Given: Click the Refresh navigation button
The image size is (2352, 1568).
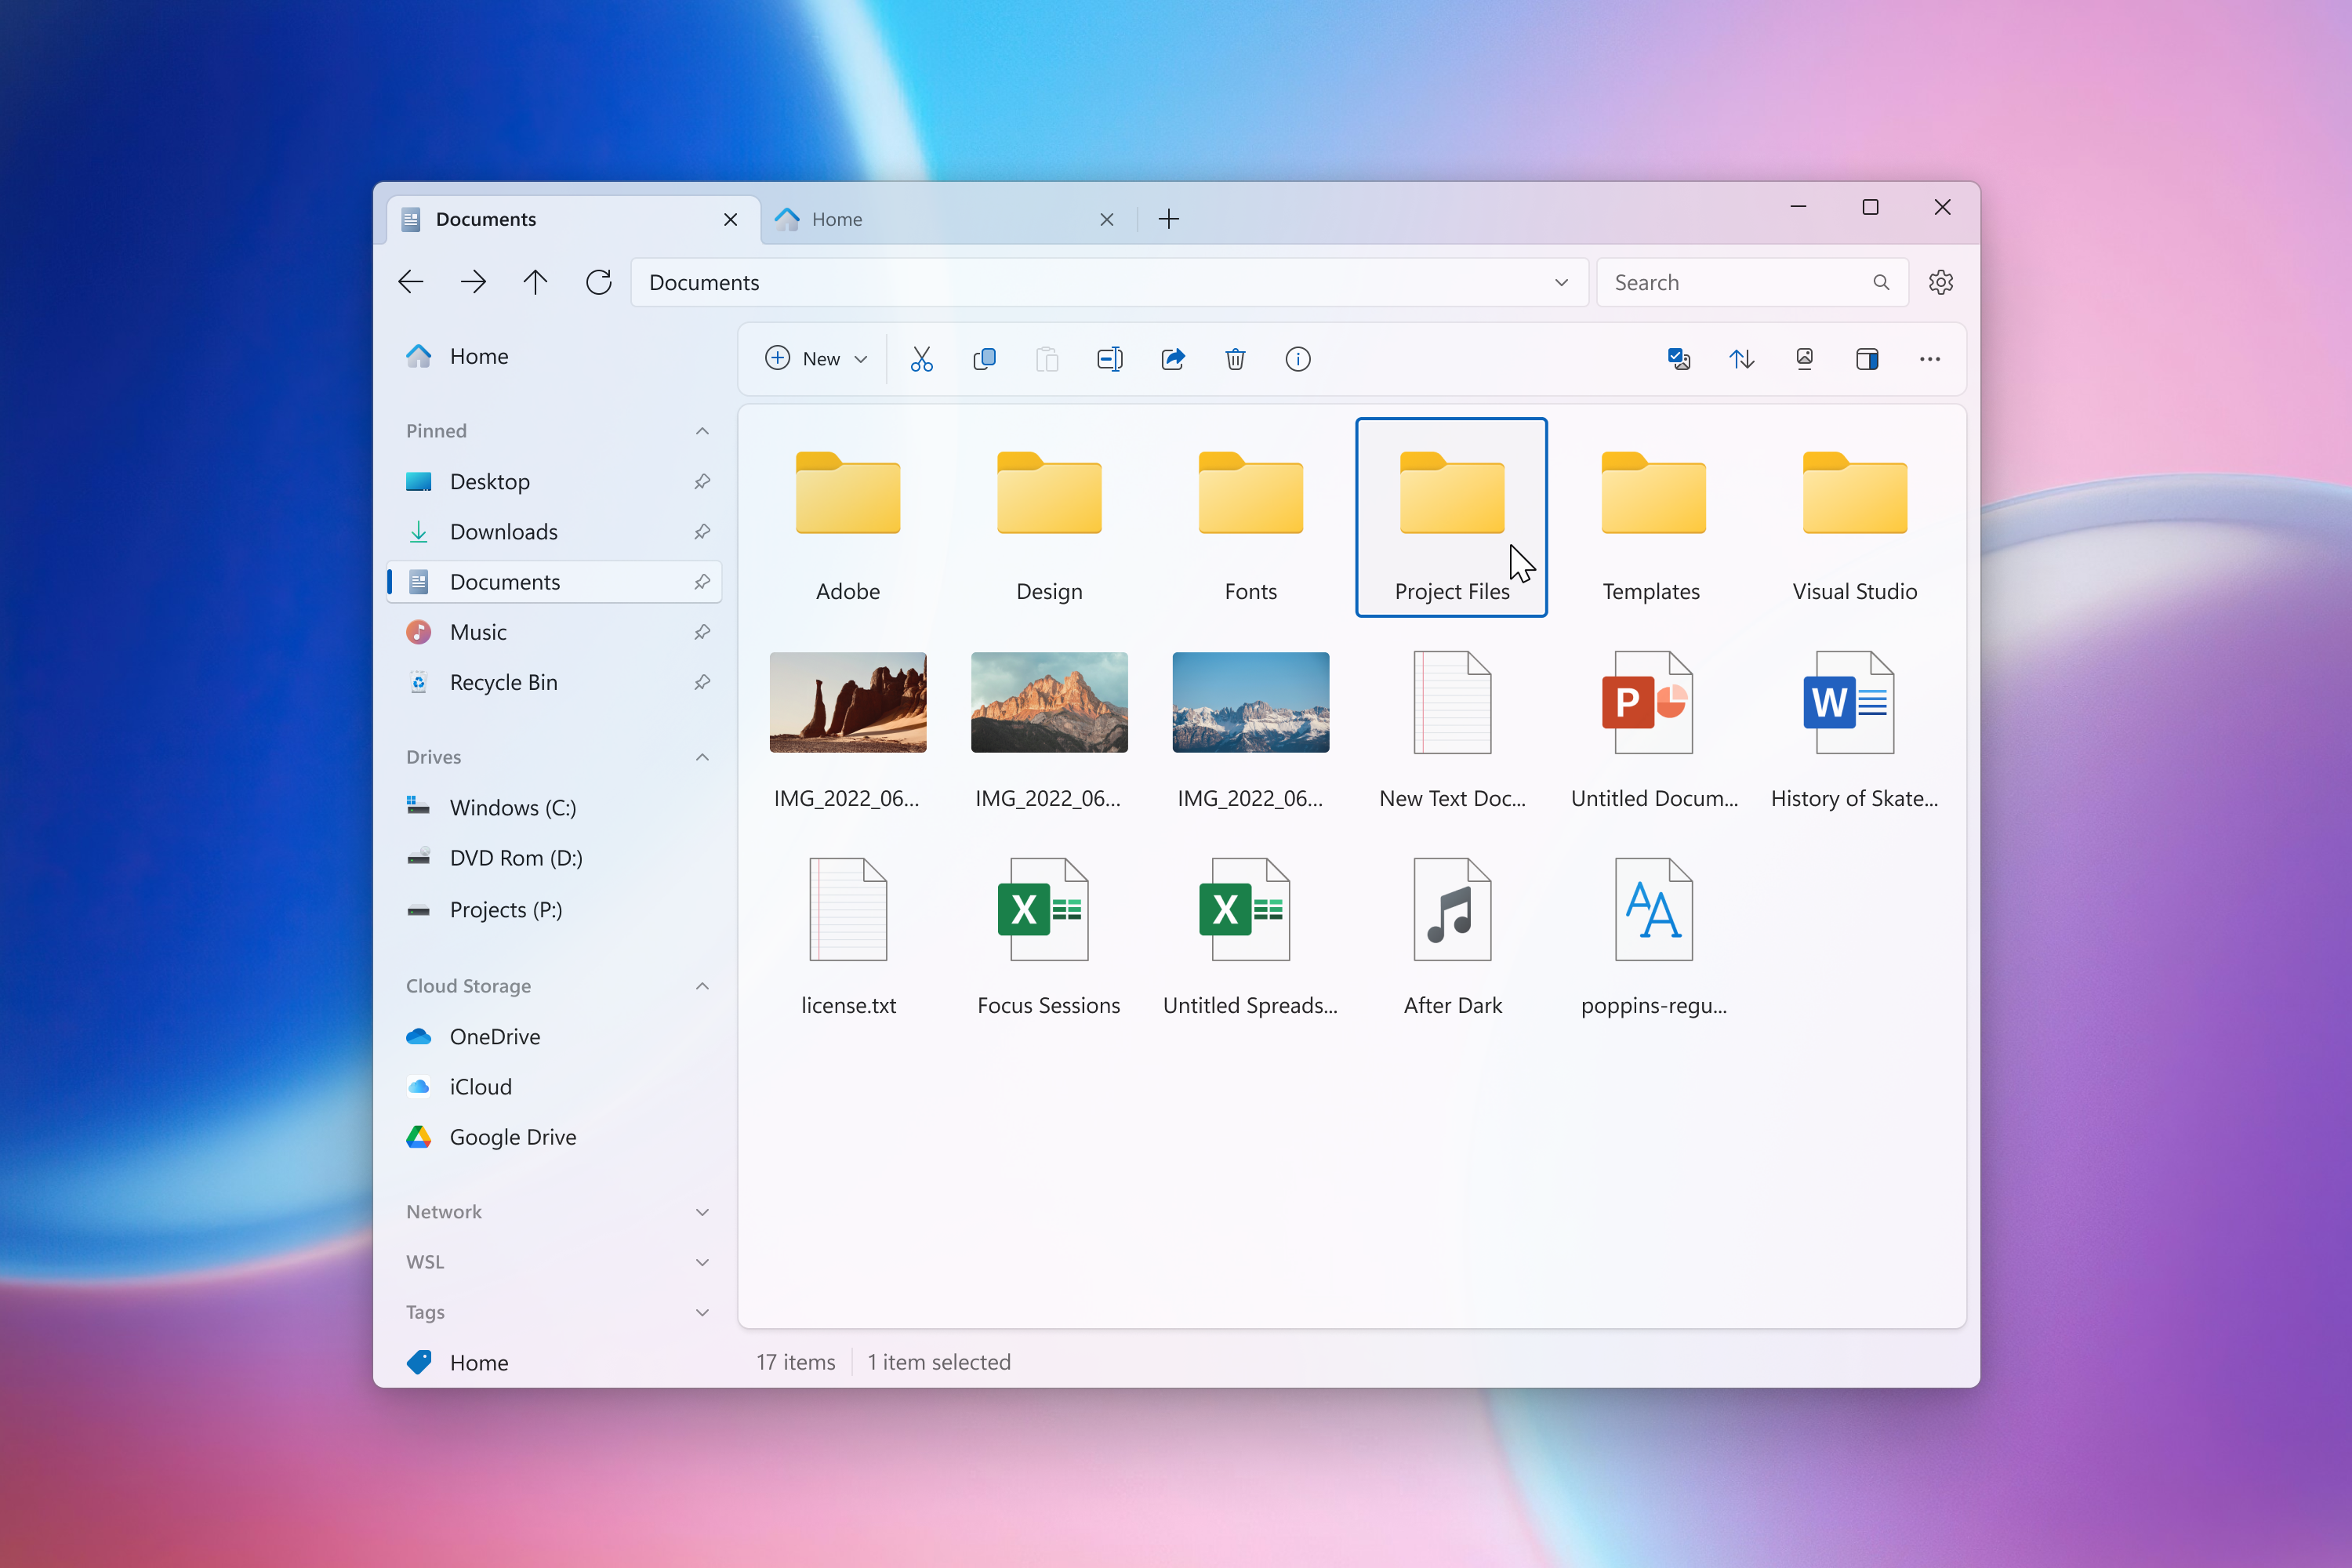Looking at the screenshot, I should (x=597, y=281).
